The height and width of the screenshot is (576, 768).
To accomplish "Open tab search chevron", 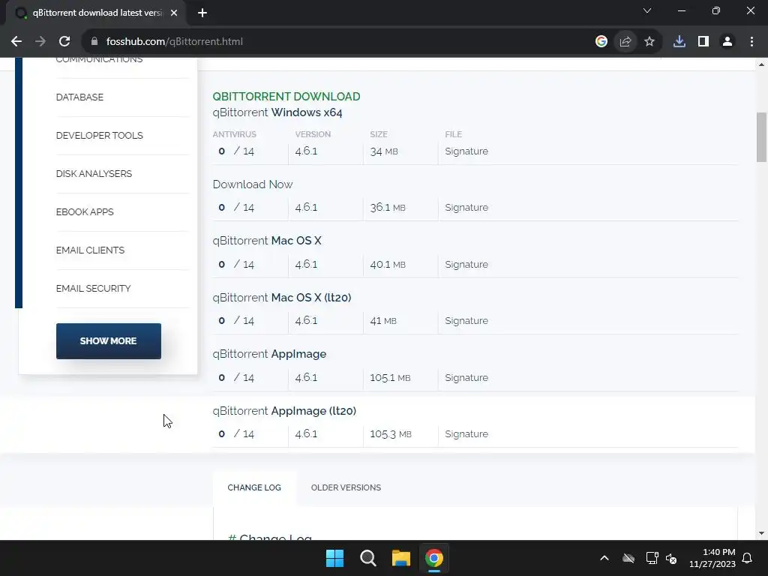I will [647, 10].
